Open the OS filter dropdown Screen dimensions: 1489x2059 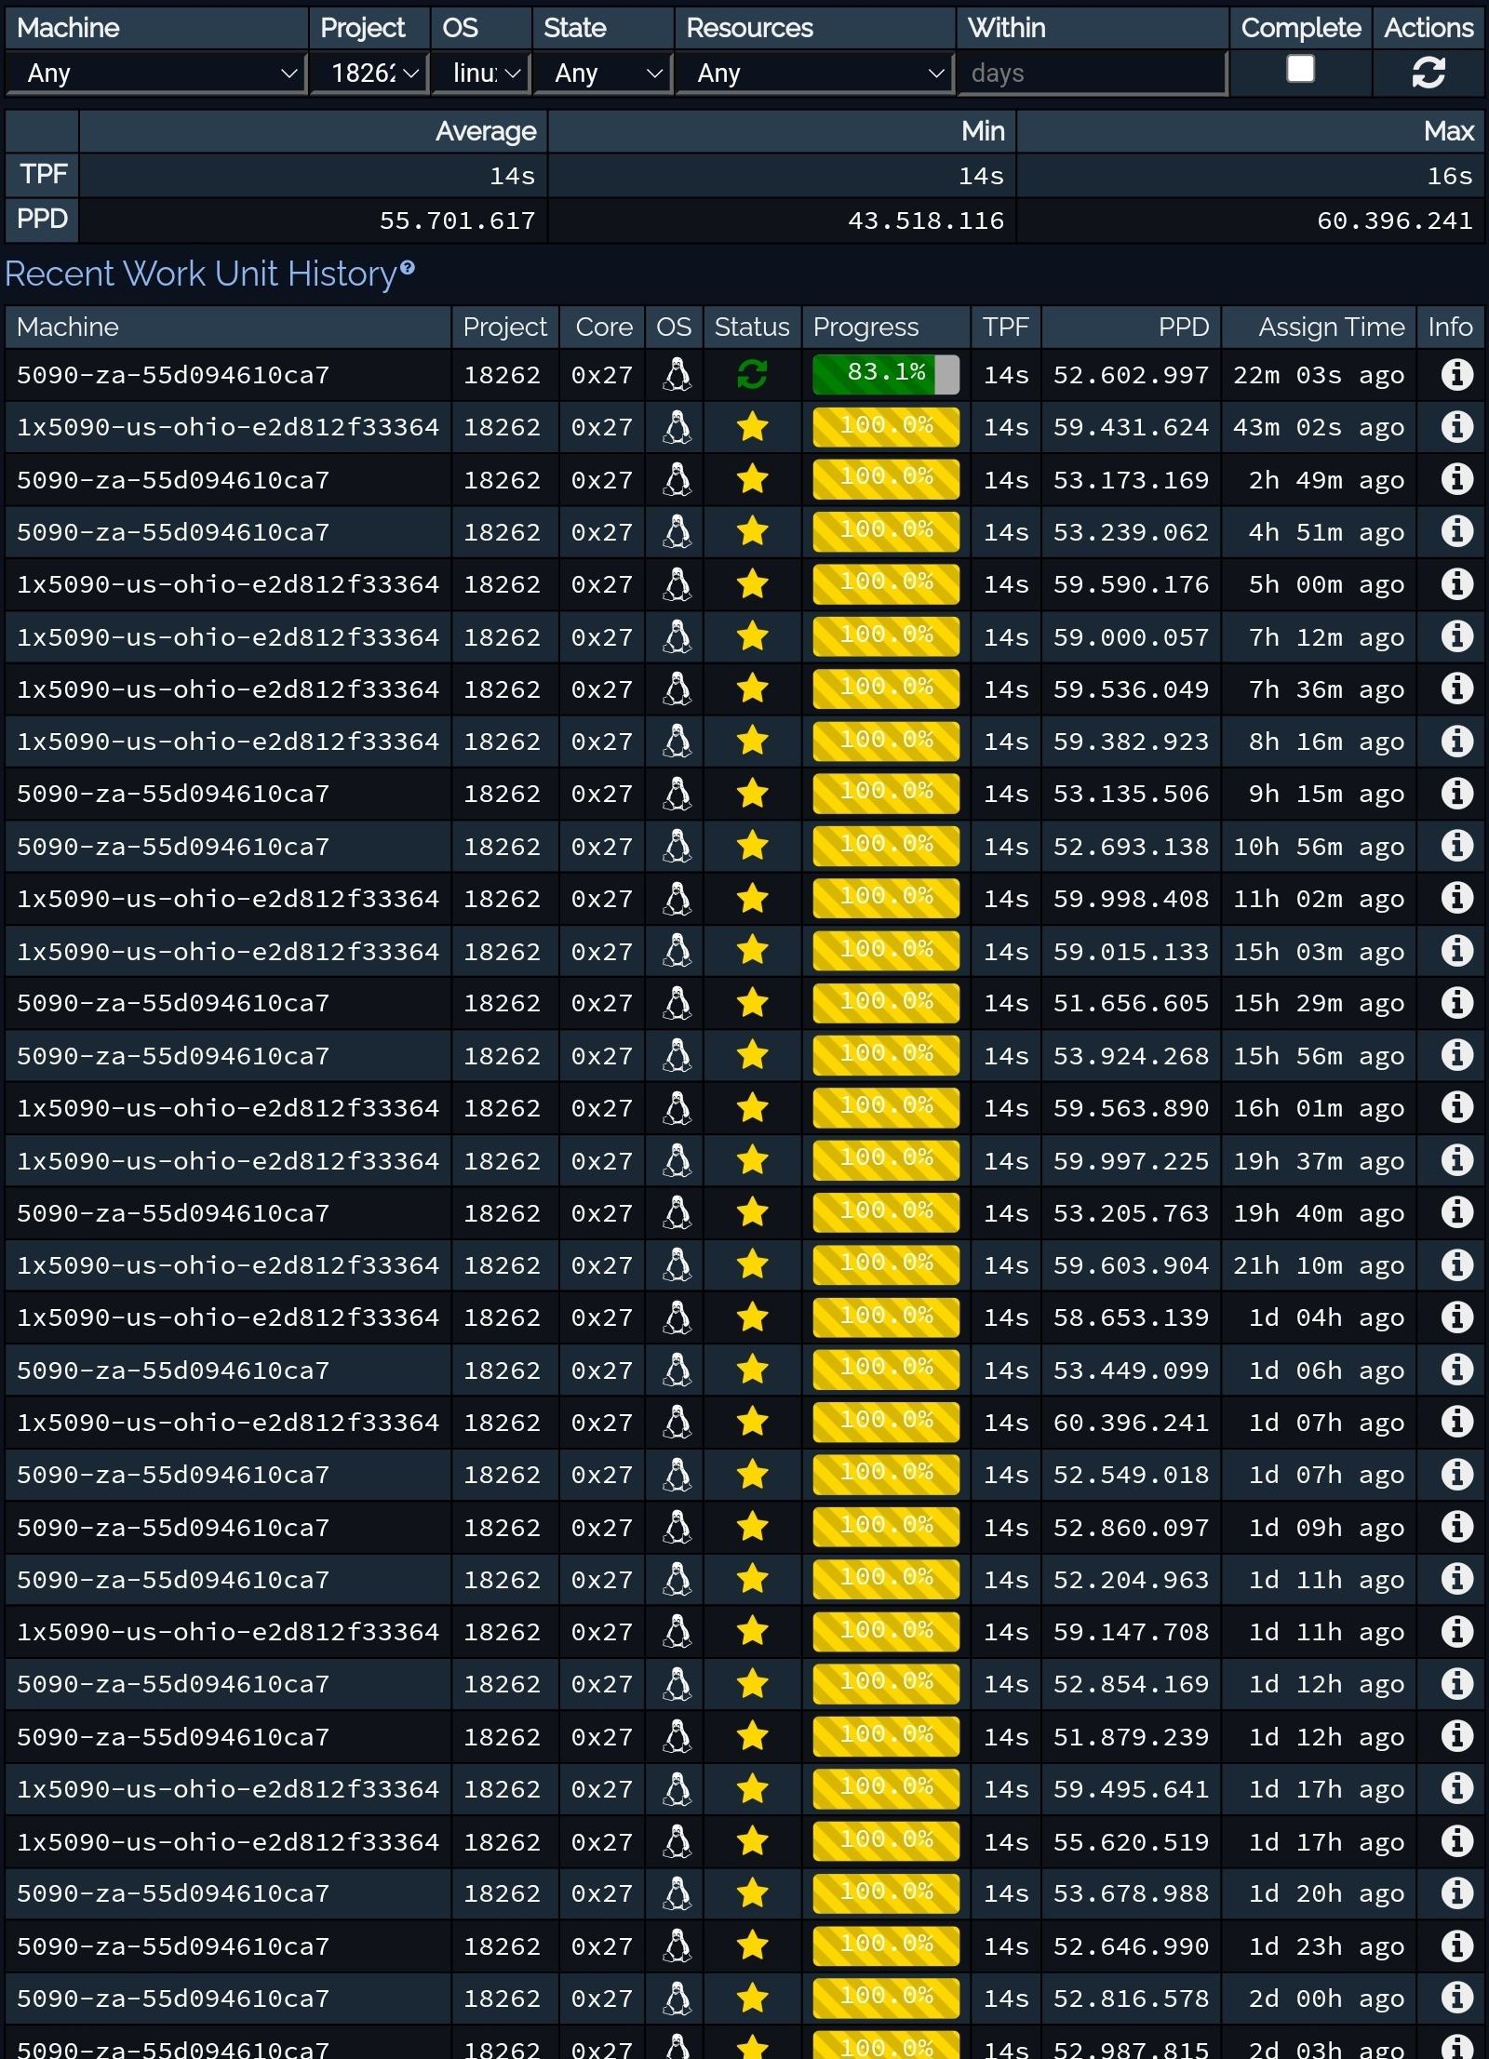coord(481,73)
